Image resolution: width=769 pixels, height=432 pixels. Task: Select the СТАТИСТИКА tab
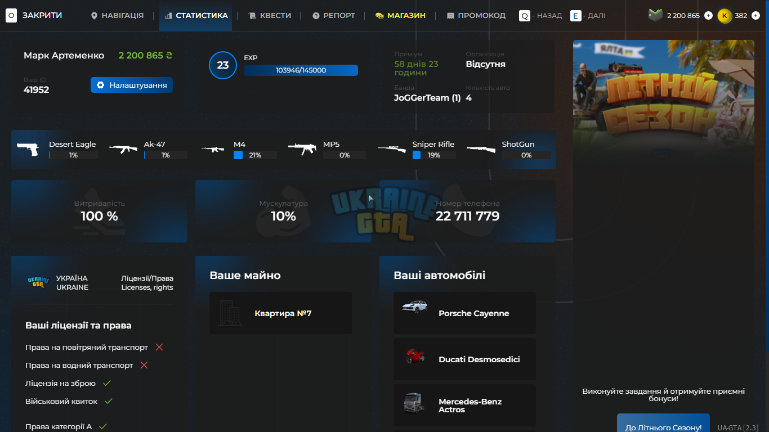pos(196,16)
